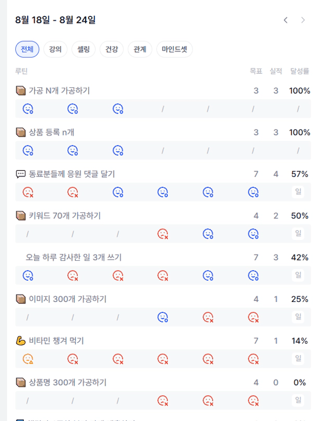Switch to the 강의 category tab
317x421 pixels.
55,49
